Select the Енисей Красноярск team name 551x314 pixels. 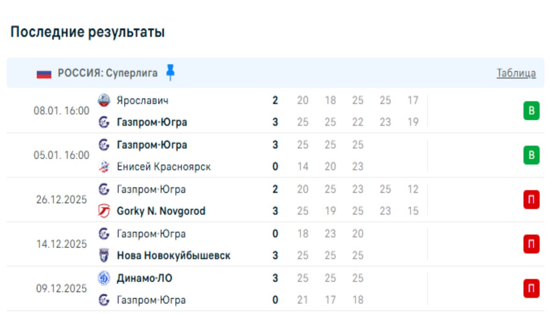pyautogui.click(x=163, y=167)
